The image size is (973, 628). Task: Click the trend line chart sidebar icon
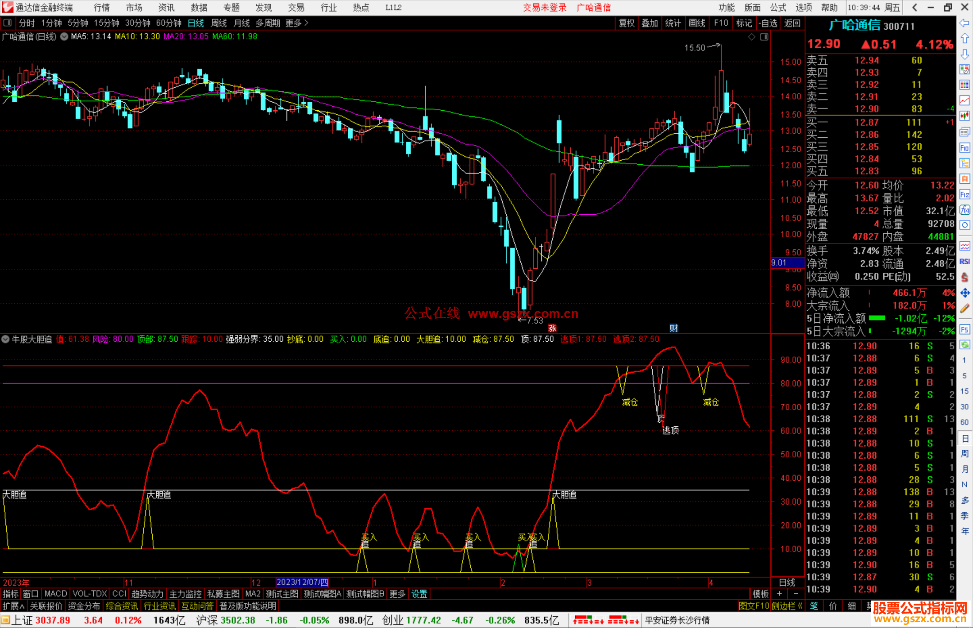[964, 100]
